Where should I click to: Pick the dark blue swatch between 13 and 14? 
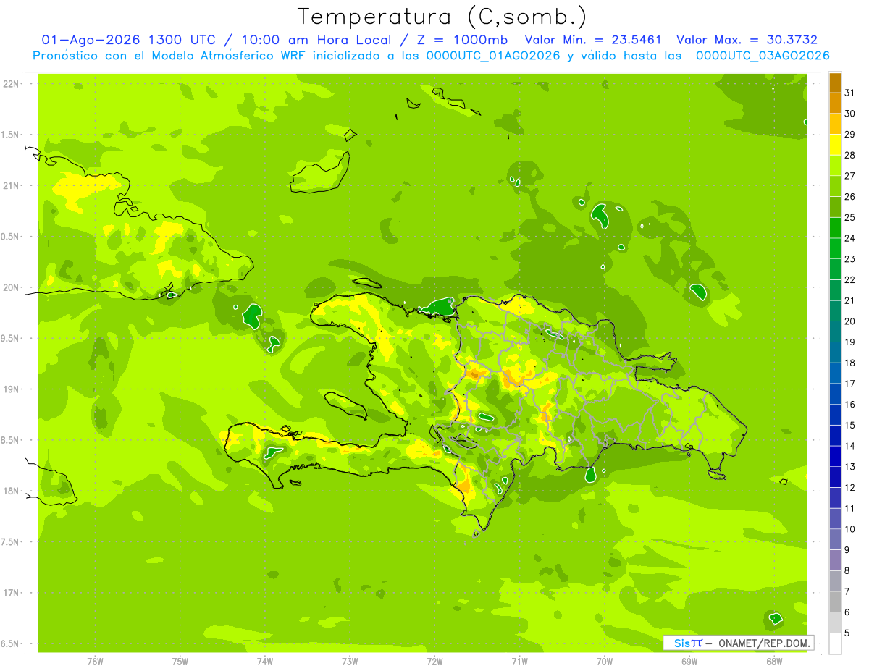pyautogui.click(x=835, y=456)
